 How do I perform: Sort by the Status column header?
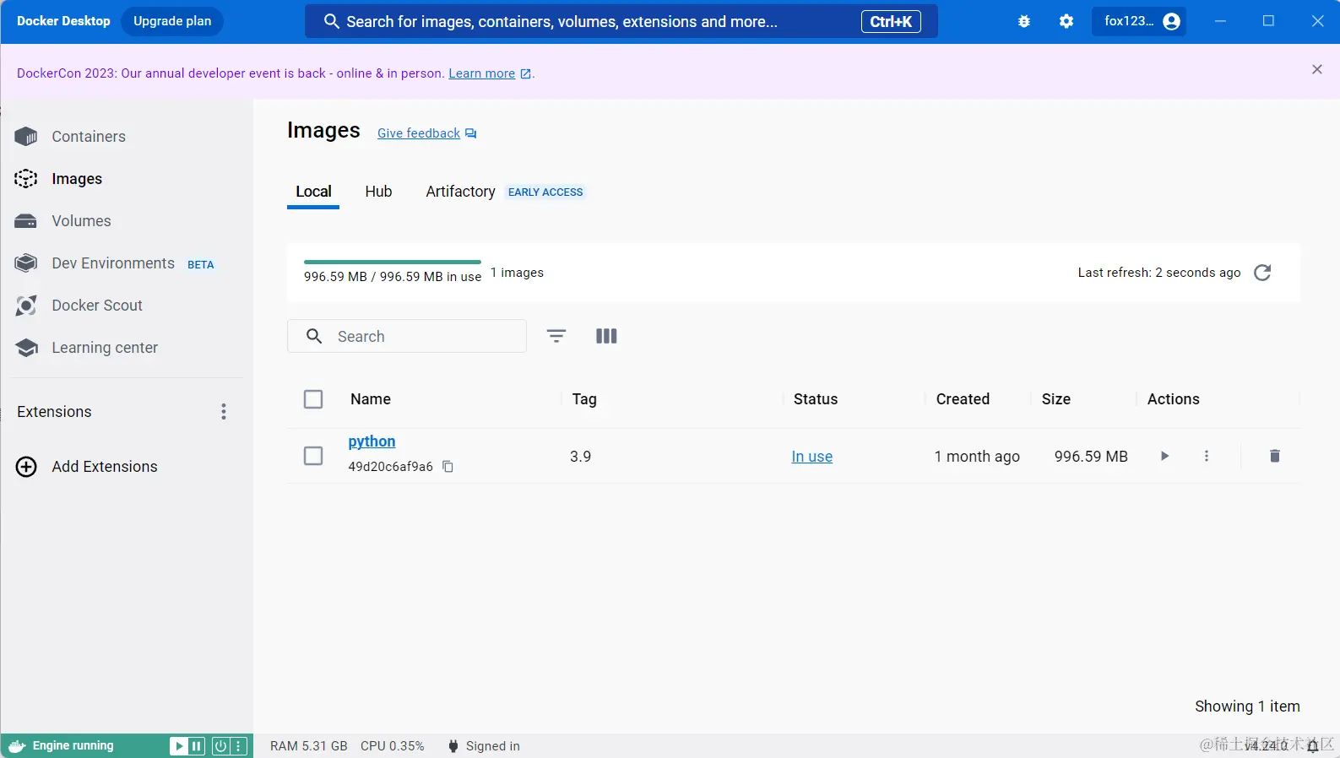816,399
